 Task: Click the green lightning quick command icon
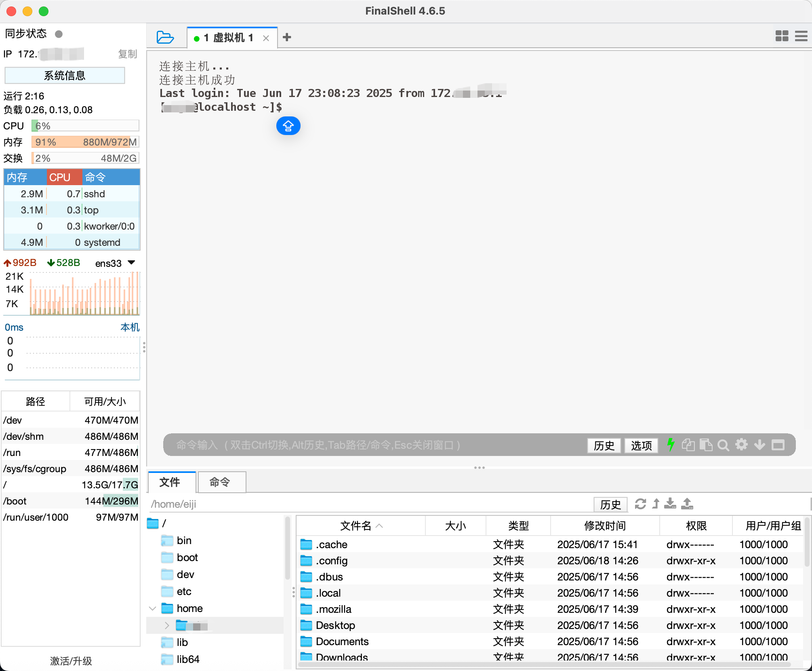(x=671, y=445)
